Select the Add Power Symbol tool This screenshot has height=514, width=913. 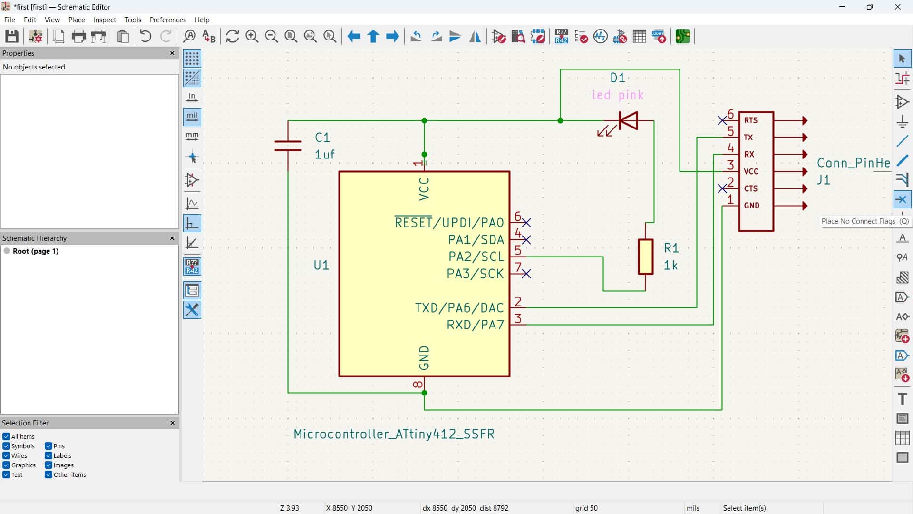[902, 121]
